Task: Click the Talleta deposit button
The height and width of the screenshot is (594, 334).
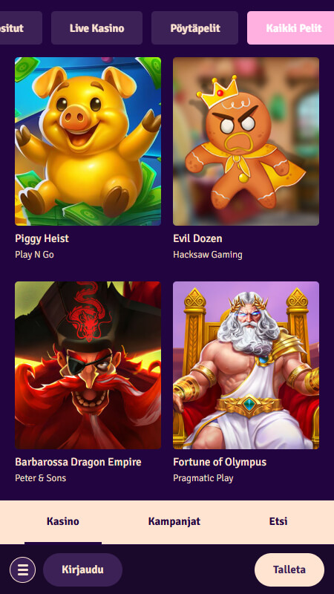Action: click(289, 569)
